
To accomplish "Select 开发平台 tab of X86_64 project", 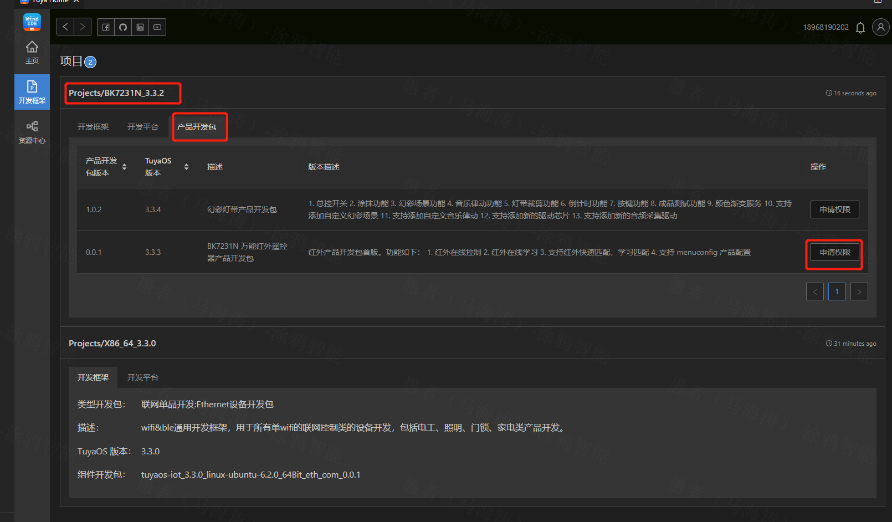I will coord(143,377).
